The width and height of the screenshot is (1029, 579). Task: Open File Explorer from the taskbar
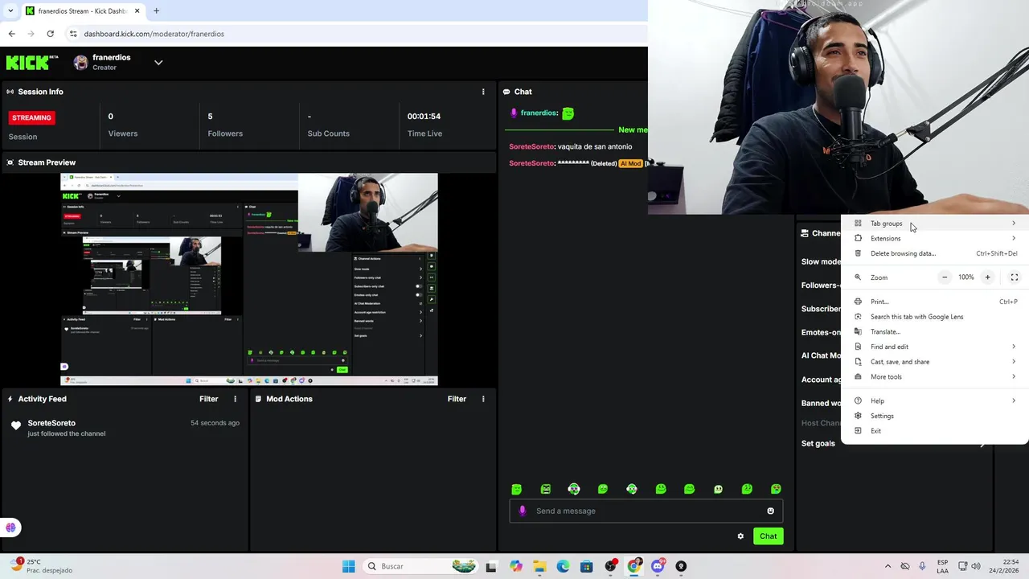click(x=539, y=566)
